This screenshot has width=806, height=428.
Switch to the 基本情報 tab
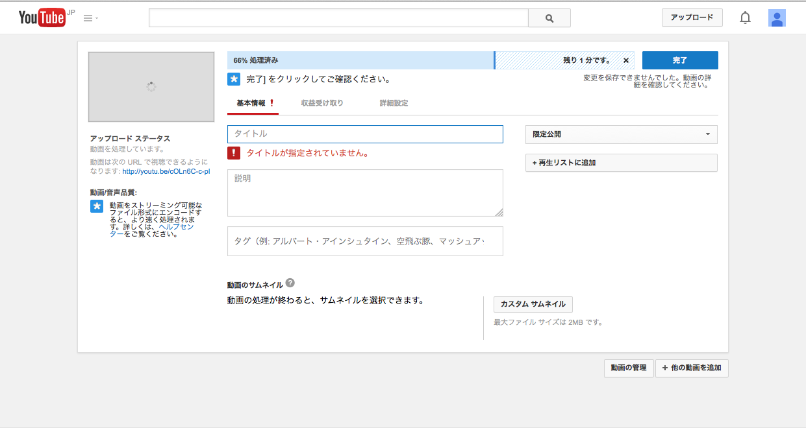[x=253, y=103]
